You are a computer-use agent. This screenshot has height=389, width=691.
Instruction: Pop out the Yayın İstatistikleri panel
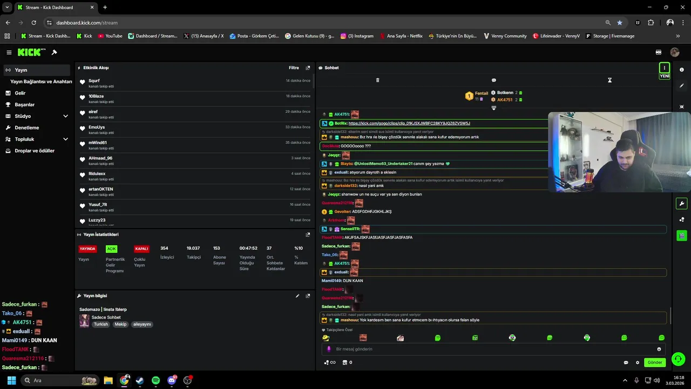(x=308, y=235)
